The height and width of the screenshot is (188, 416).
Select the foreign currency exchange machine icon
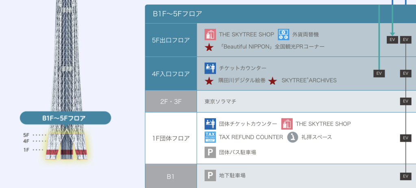coord(283,35)
